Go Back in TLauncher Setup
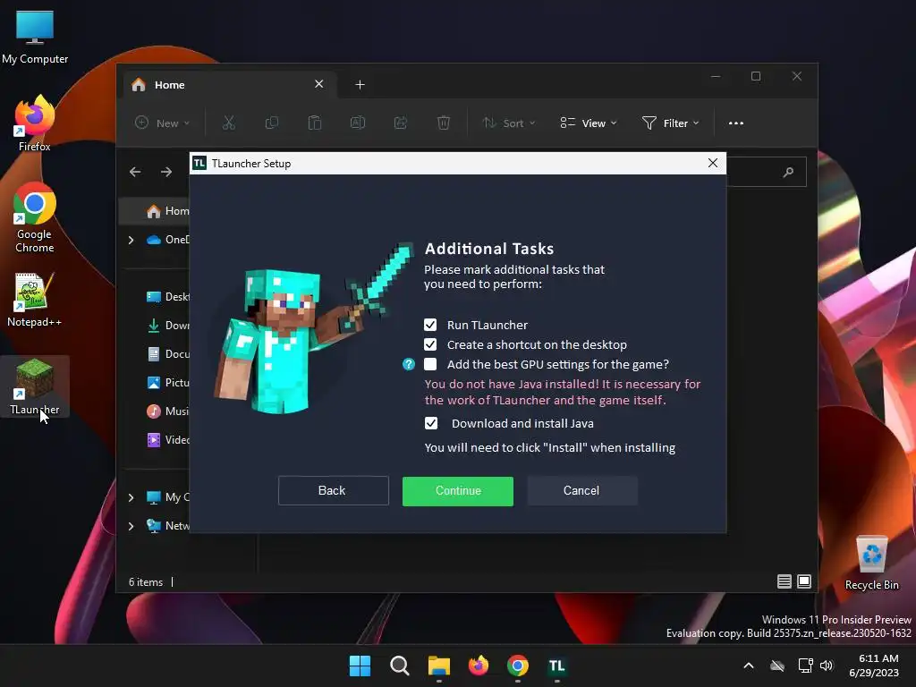Screen dimensions: 916x687 tap(333, 491)
